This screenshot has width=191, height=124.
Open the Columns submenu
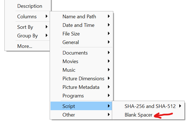click(28, 17)
